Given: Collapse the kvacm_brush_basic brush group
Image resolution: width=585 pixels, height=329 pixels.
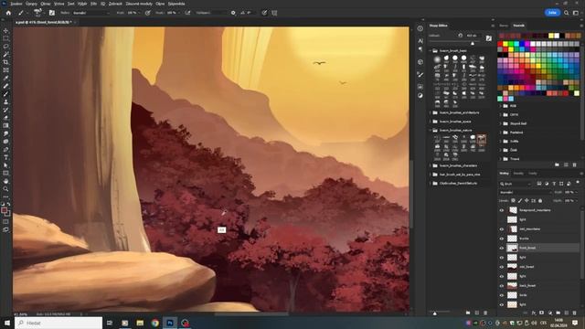Looking at the screenshot, I should (431, 50).
